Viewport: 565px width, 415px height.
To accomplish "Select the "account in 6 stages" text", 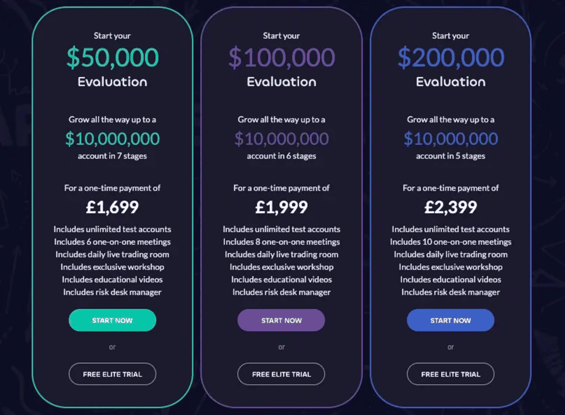I will coord(281,156).
